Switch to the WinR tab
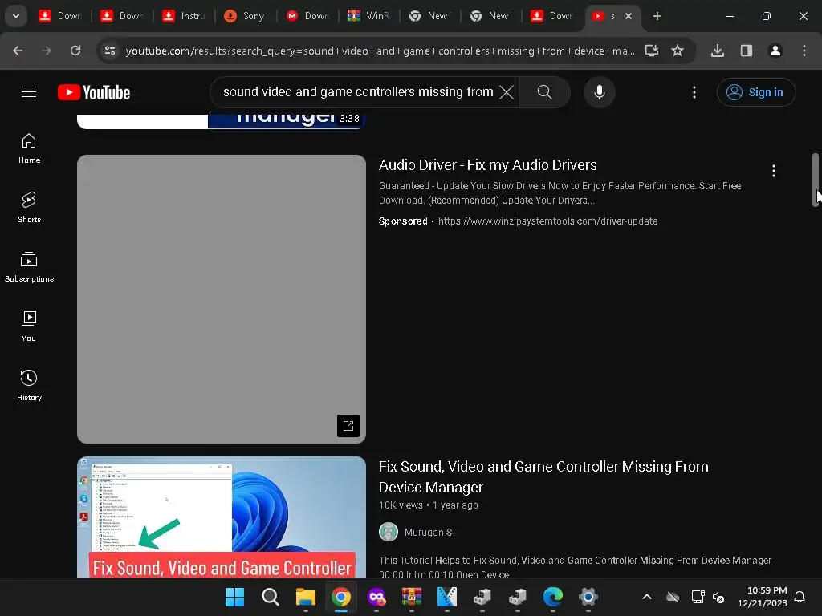This screenshot has height=616, width=822. 369,16
